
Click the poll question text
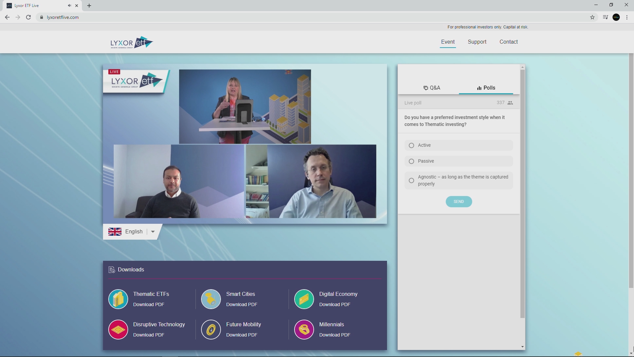tap(454, 121)
